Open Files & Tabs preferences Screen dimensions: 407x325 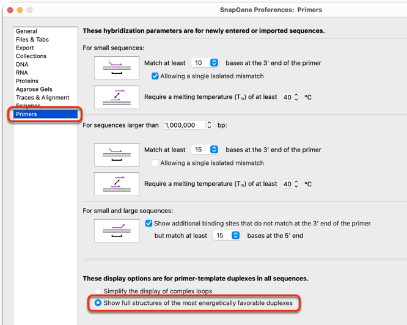32,40
